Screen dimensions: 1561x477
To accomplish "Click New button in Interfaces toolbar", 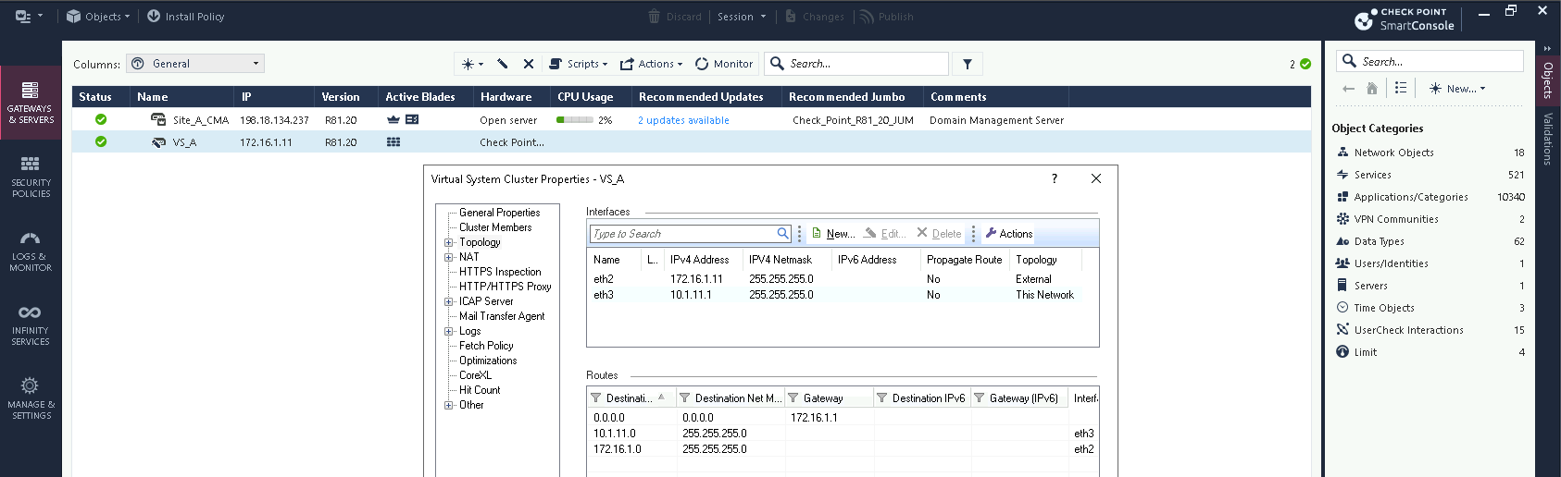I will click(833, 234).
